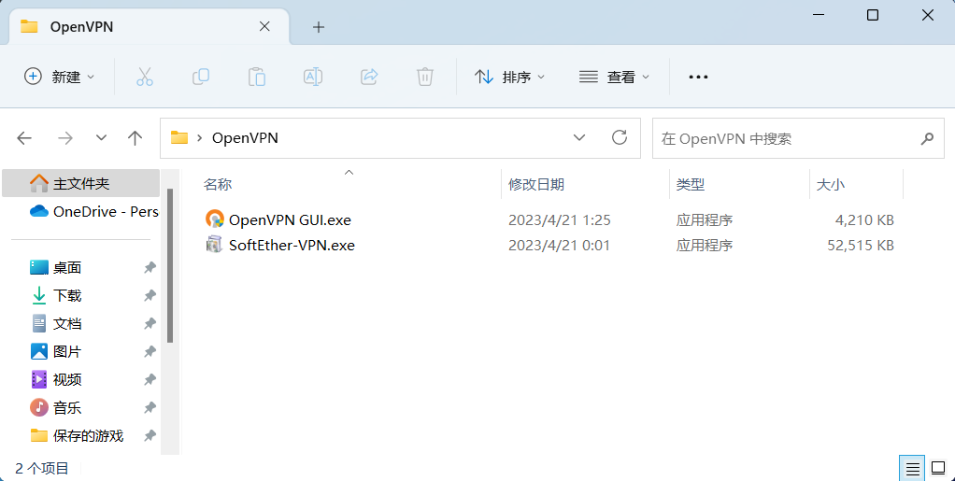Expand breadcrumb chevron before OpenVPN

199,138
